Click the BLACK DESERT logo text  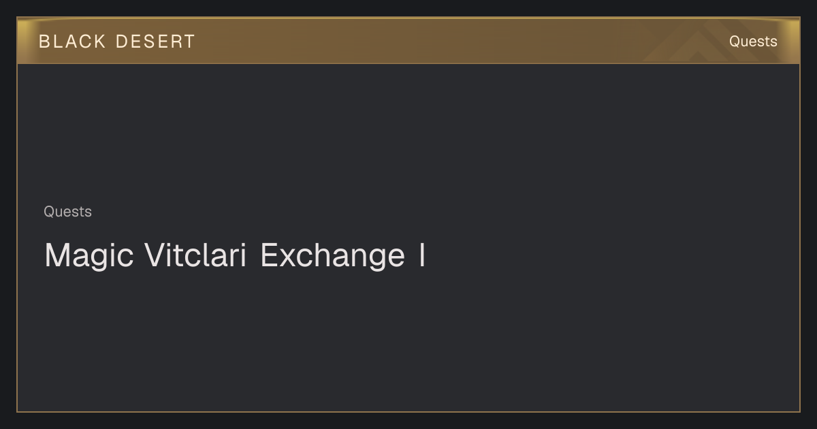point(116,42)
